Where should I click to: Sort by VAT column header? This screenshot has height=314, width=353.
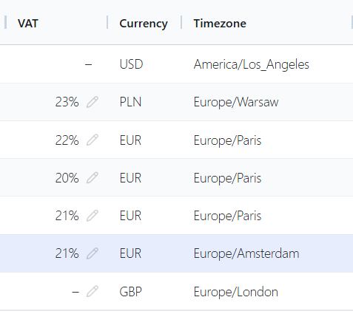(x=28, y=24)
